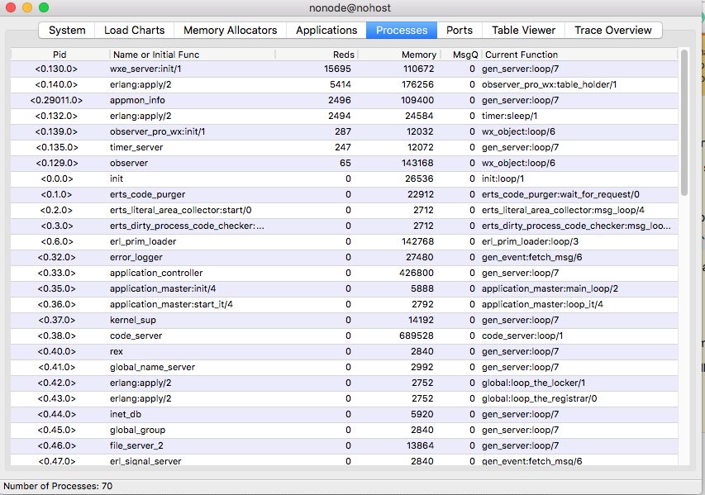
Task: Click the global:loop_the_locker/1 cell
Action: pos(533,383)
